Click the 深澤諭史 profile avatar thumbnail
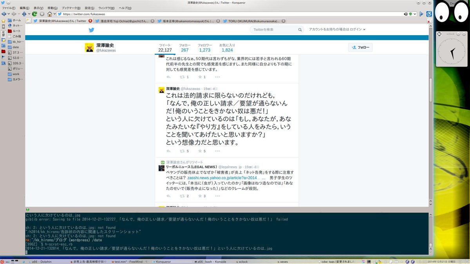 (x=89, y=47)
